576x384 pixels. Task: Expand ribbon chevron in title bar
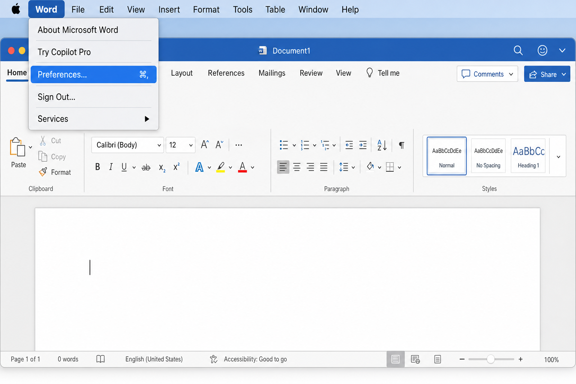point(562,50)
